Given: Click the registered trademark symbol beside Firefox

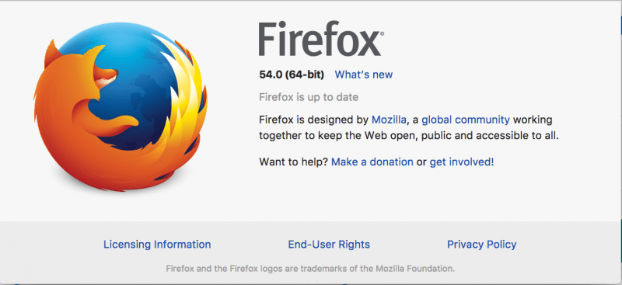Looking at the screenshot, I should coord(382,34).
